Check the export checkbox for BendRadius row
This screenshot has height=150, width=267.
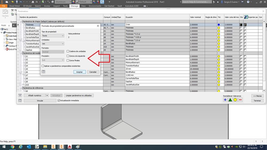click(245, 28)
